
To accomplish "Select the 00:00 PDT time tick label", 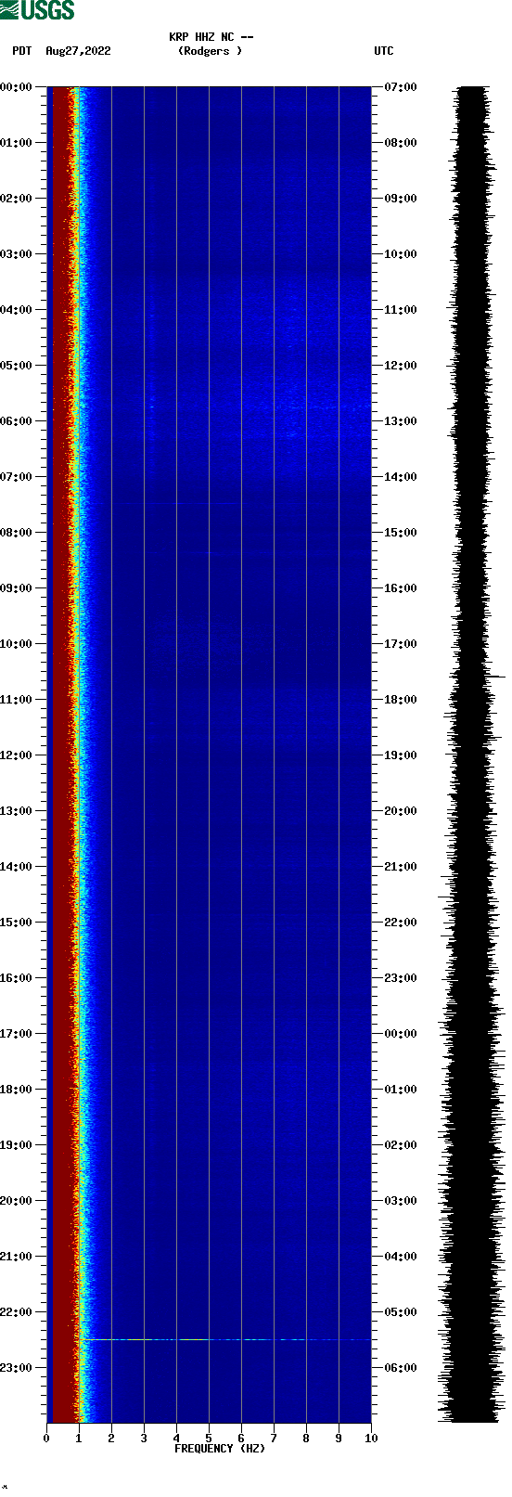I will [x=16, y=87].
